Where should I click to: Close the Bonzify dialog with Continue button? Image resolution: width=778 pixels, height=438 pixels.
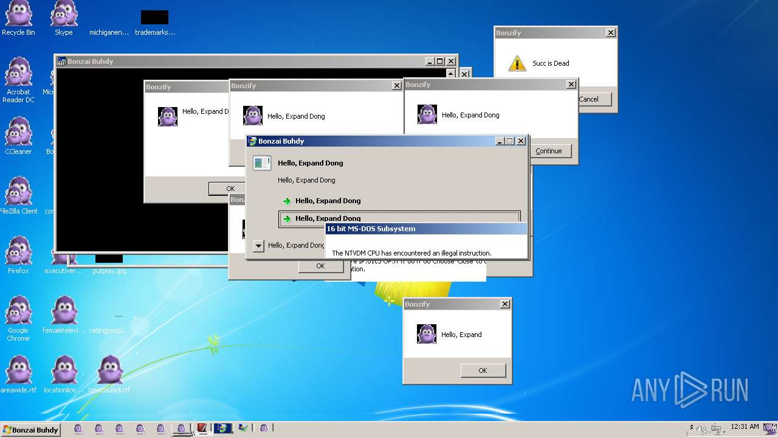tap(571, 85)
